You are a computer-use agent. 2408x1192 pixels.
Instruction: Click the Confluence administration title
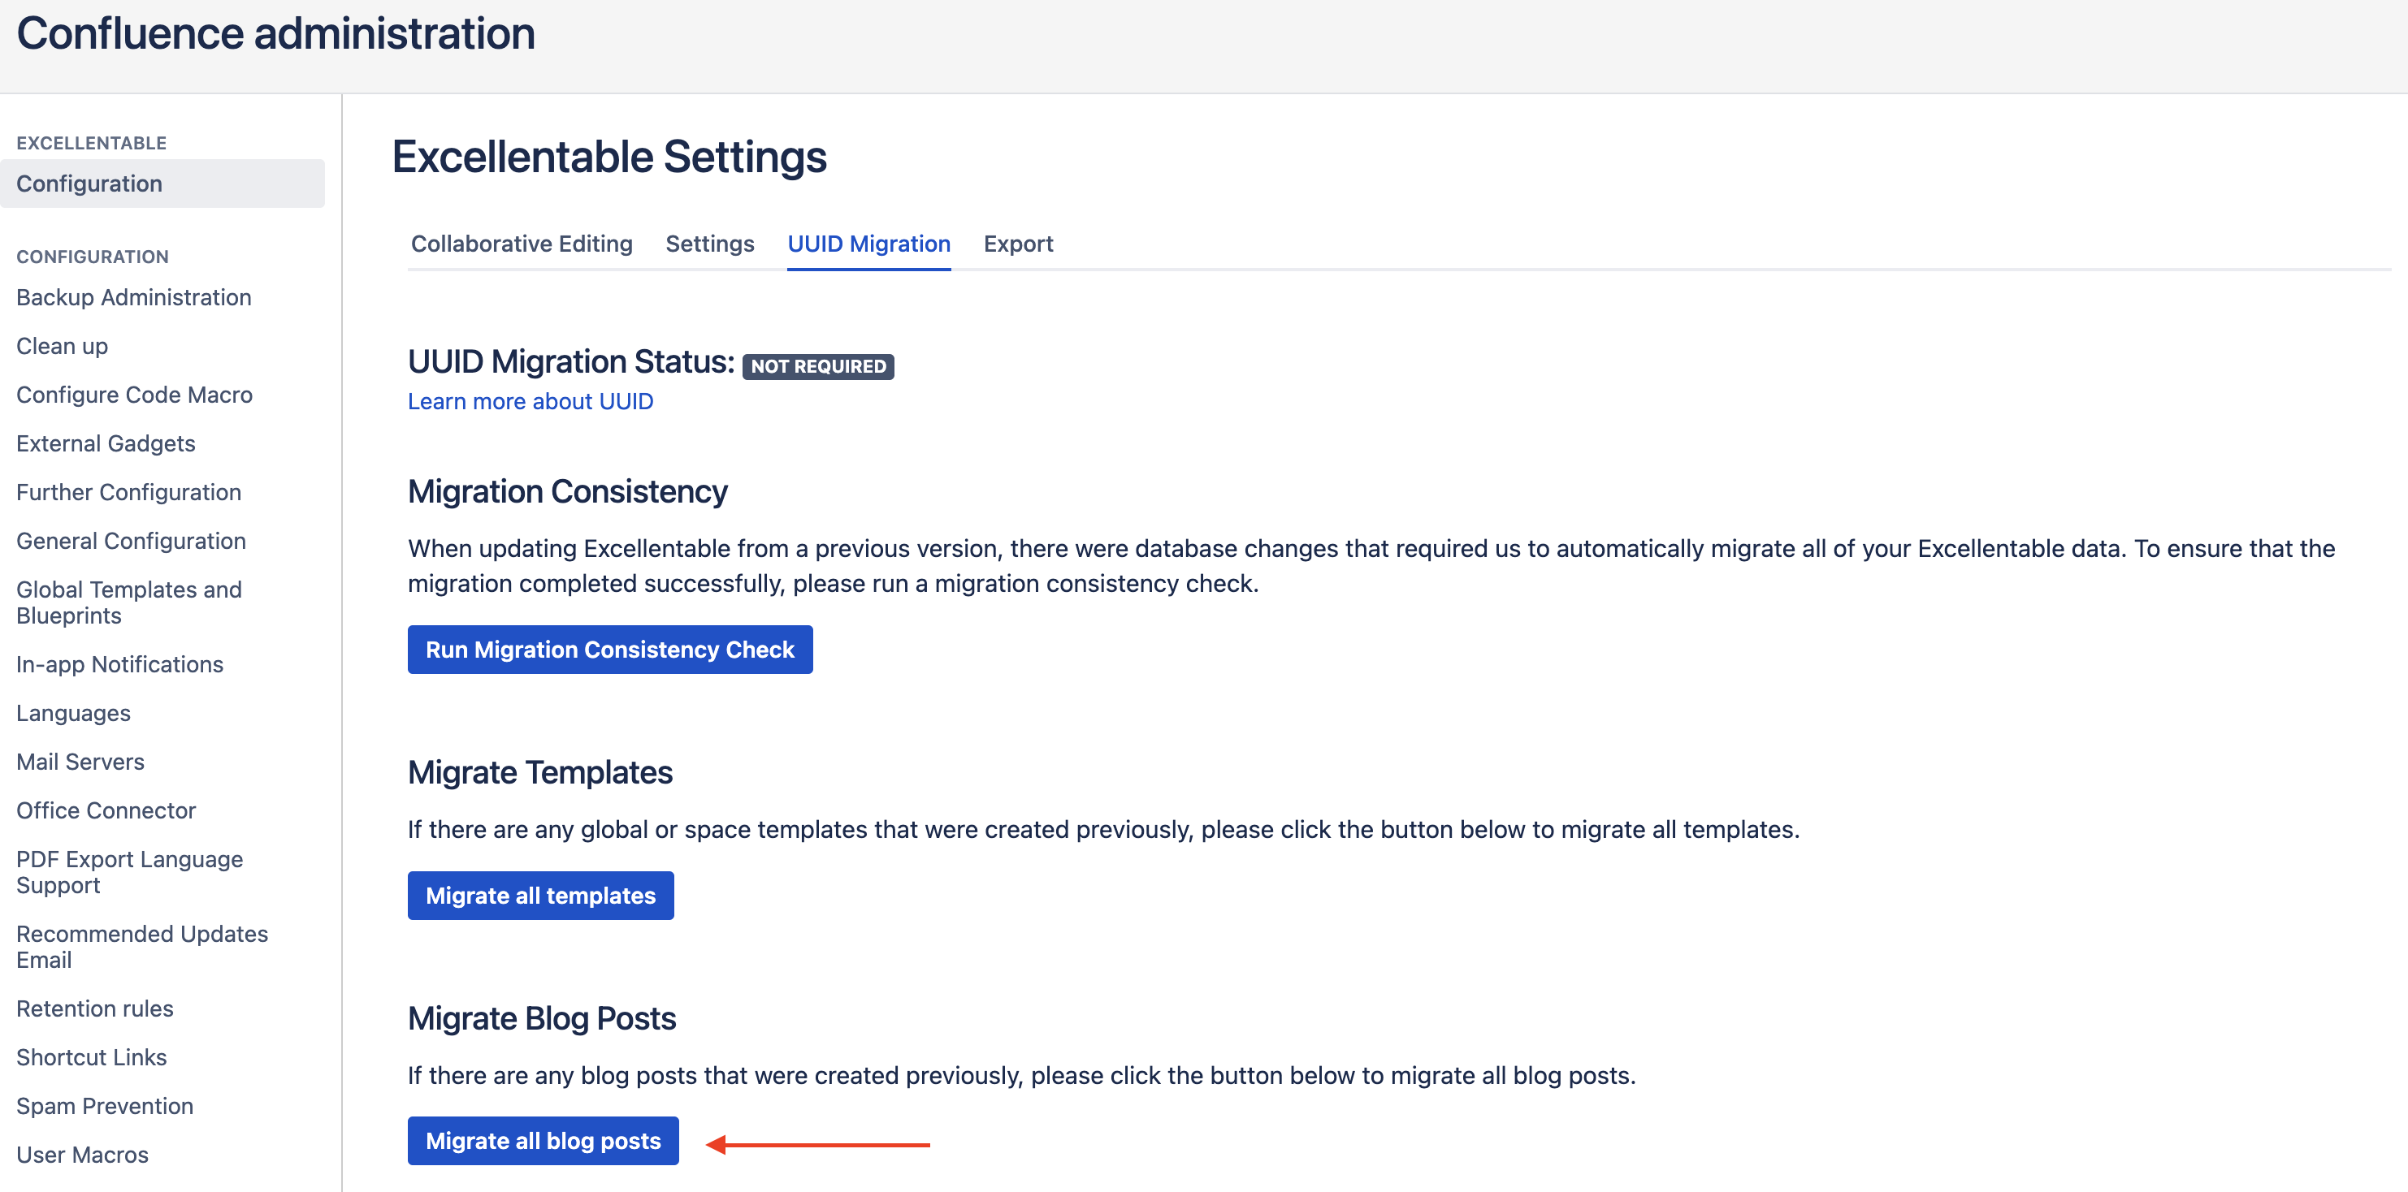click(275, 33)
